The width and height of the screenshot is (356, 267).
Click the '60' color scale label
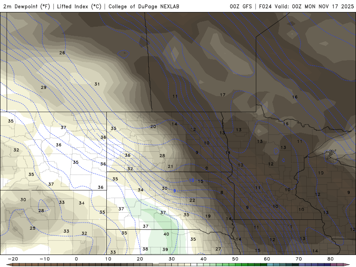point(267,259)
